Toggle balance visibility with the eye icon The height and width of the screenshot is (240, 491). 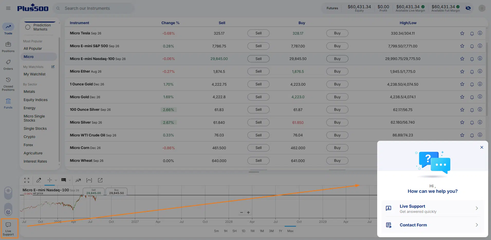click(x=468, y=8)
